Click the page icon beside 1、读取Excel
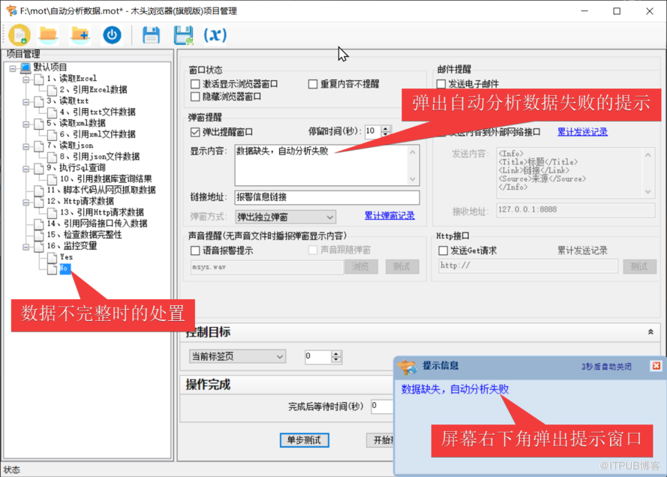The height and width of the screenshot is (477, 667). [39, 79]
